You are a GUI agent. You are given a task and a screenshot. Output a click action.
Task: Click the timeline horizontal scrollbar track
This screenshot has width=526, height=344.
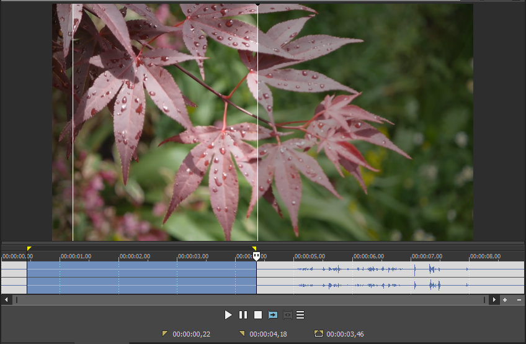click(x=248, y=300)
